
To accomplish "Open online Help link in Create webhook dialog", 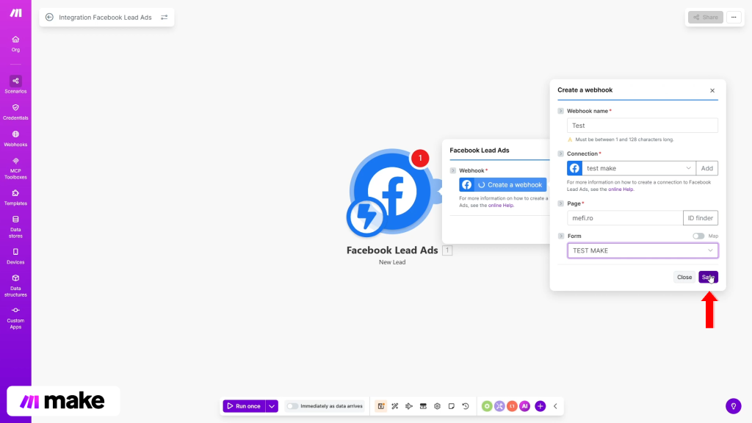I will (x=621, y=189).
